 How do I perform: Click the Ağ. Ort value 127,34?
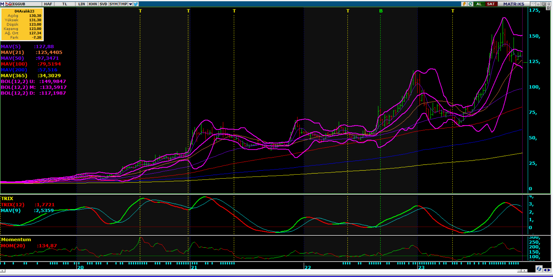click(x=35, y=33)
